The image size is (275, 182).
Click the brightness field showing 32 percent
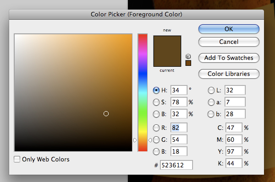coord(179,114)
